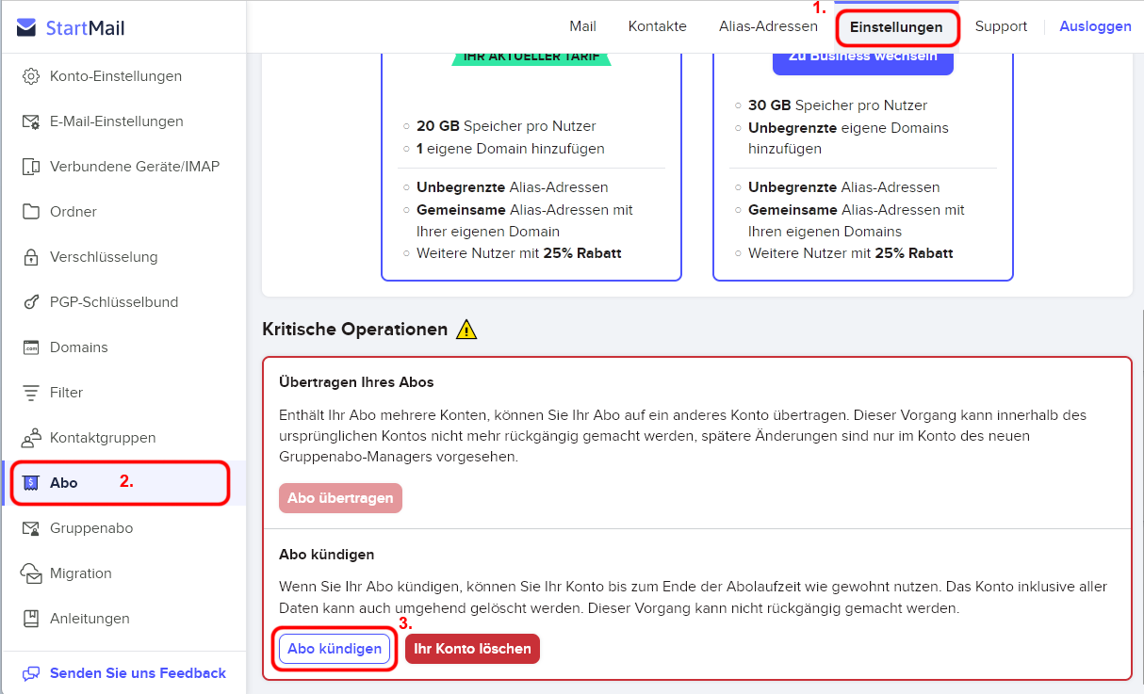Select Domains in the sidebar
Viewport: 1144px width, 694px height.
123,347
